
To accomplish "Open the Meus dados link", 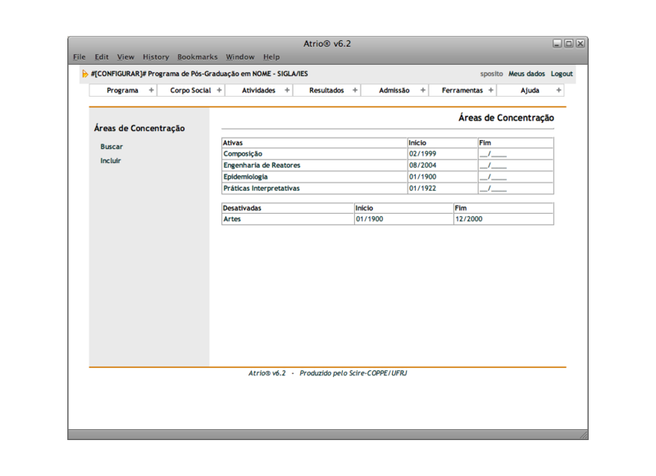I will (x=526, y=74).
